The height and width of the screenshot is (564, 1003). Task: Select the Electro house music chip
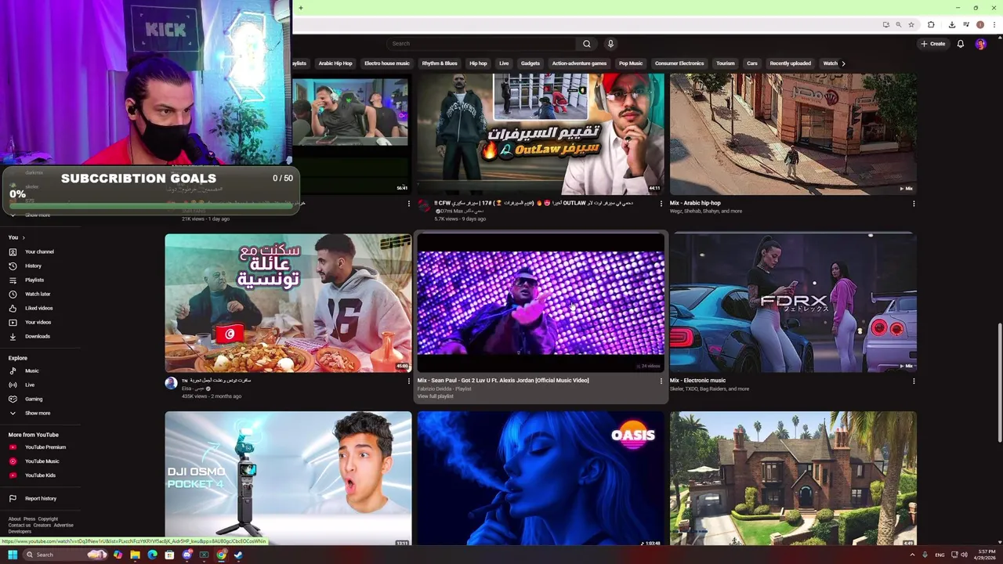click(x=387, y=63)
